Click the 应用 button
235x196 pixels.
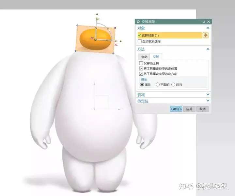(x=189, y=109)
